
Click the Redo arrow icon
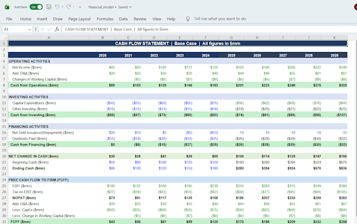click(69, 7)
